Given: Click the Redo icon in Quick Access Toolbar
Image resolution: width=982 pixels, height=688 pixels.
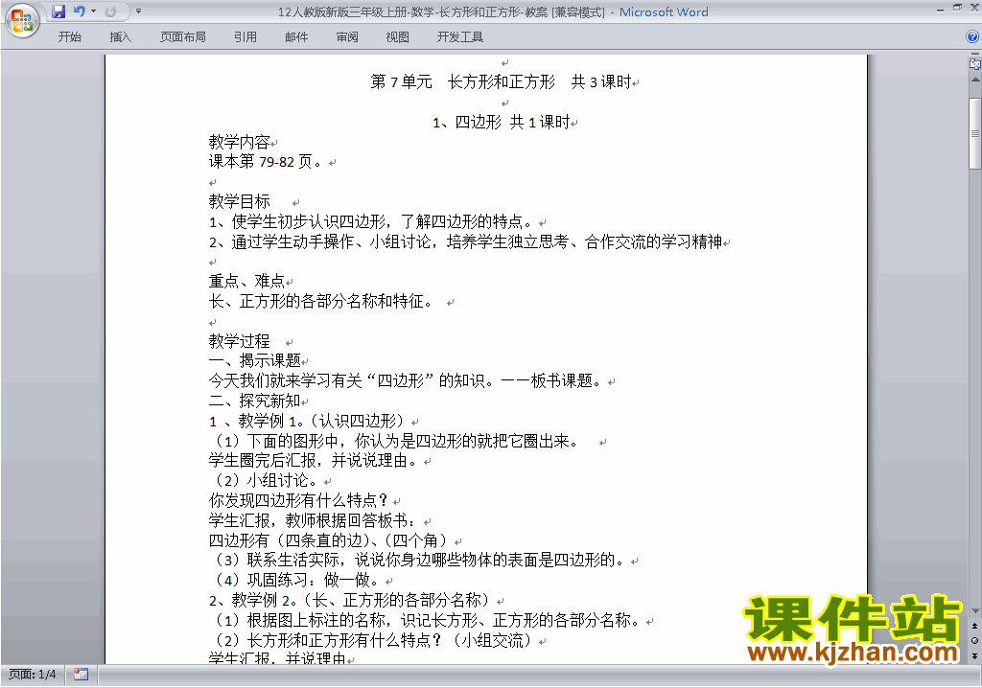Looking at the screenshot, I should pyautogui.click(x=111, y=11).
